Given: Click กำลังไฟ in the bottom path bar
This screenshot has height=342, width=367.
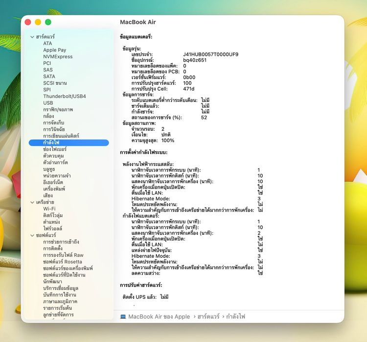Looking at the screenshot, I should coord(235,317).
